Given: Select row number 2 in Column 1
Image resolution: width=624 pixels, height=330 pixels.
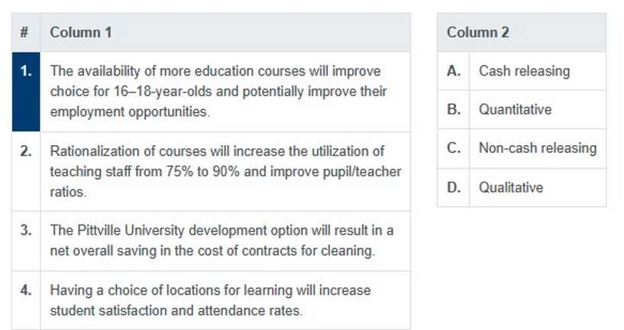Looking at the screenshot, I should [26, 151].
